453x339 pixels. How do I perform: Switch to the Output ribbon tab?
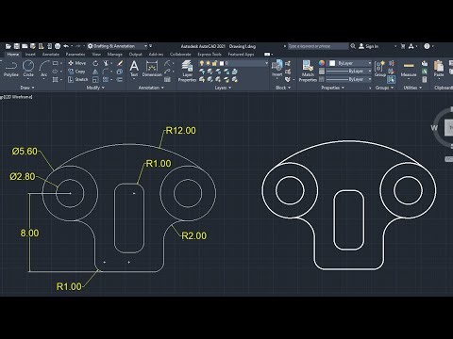(135, 55)
